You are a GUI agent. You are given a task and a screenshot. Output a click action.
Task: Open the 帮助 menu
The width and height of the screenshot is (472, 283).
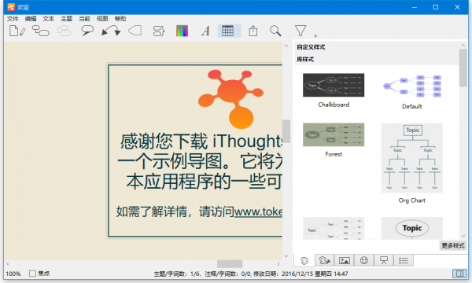[x=120, y=19]
